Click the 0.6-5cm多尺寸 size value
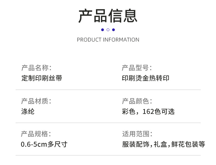Screen dimensions: 216x165 (x=44, y=144)
